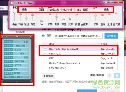Click the 'L' load icon in DEE title bar
The image size is (126, 92).
pos(4,36)
